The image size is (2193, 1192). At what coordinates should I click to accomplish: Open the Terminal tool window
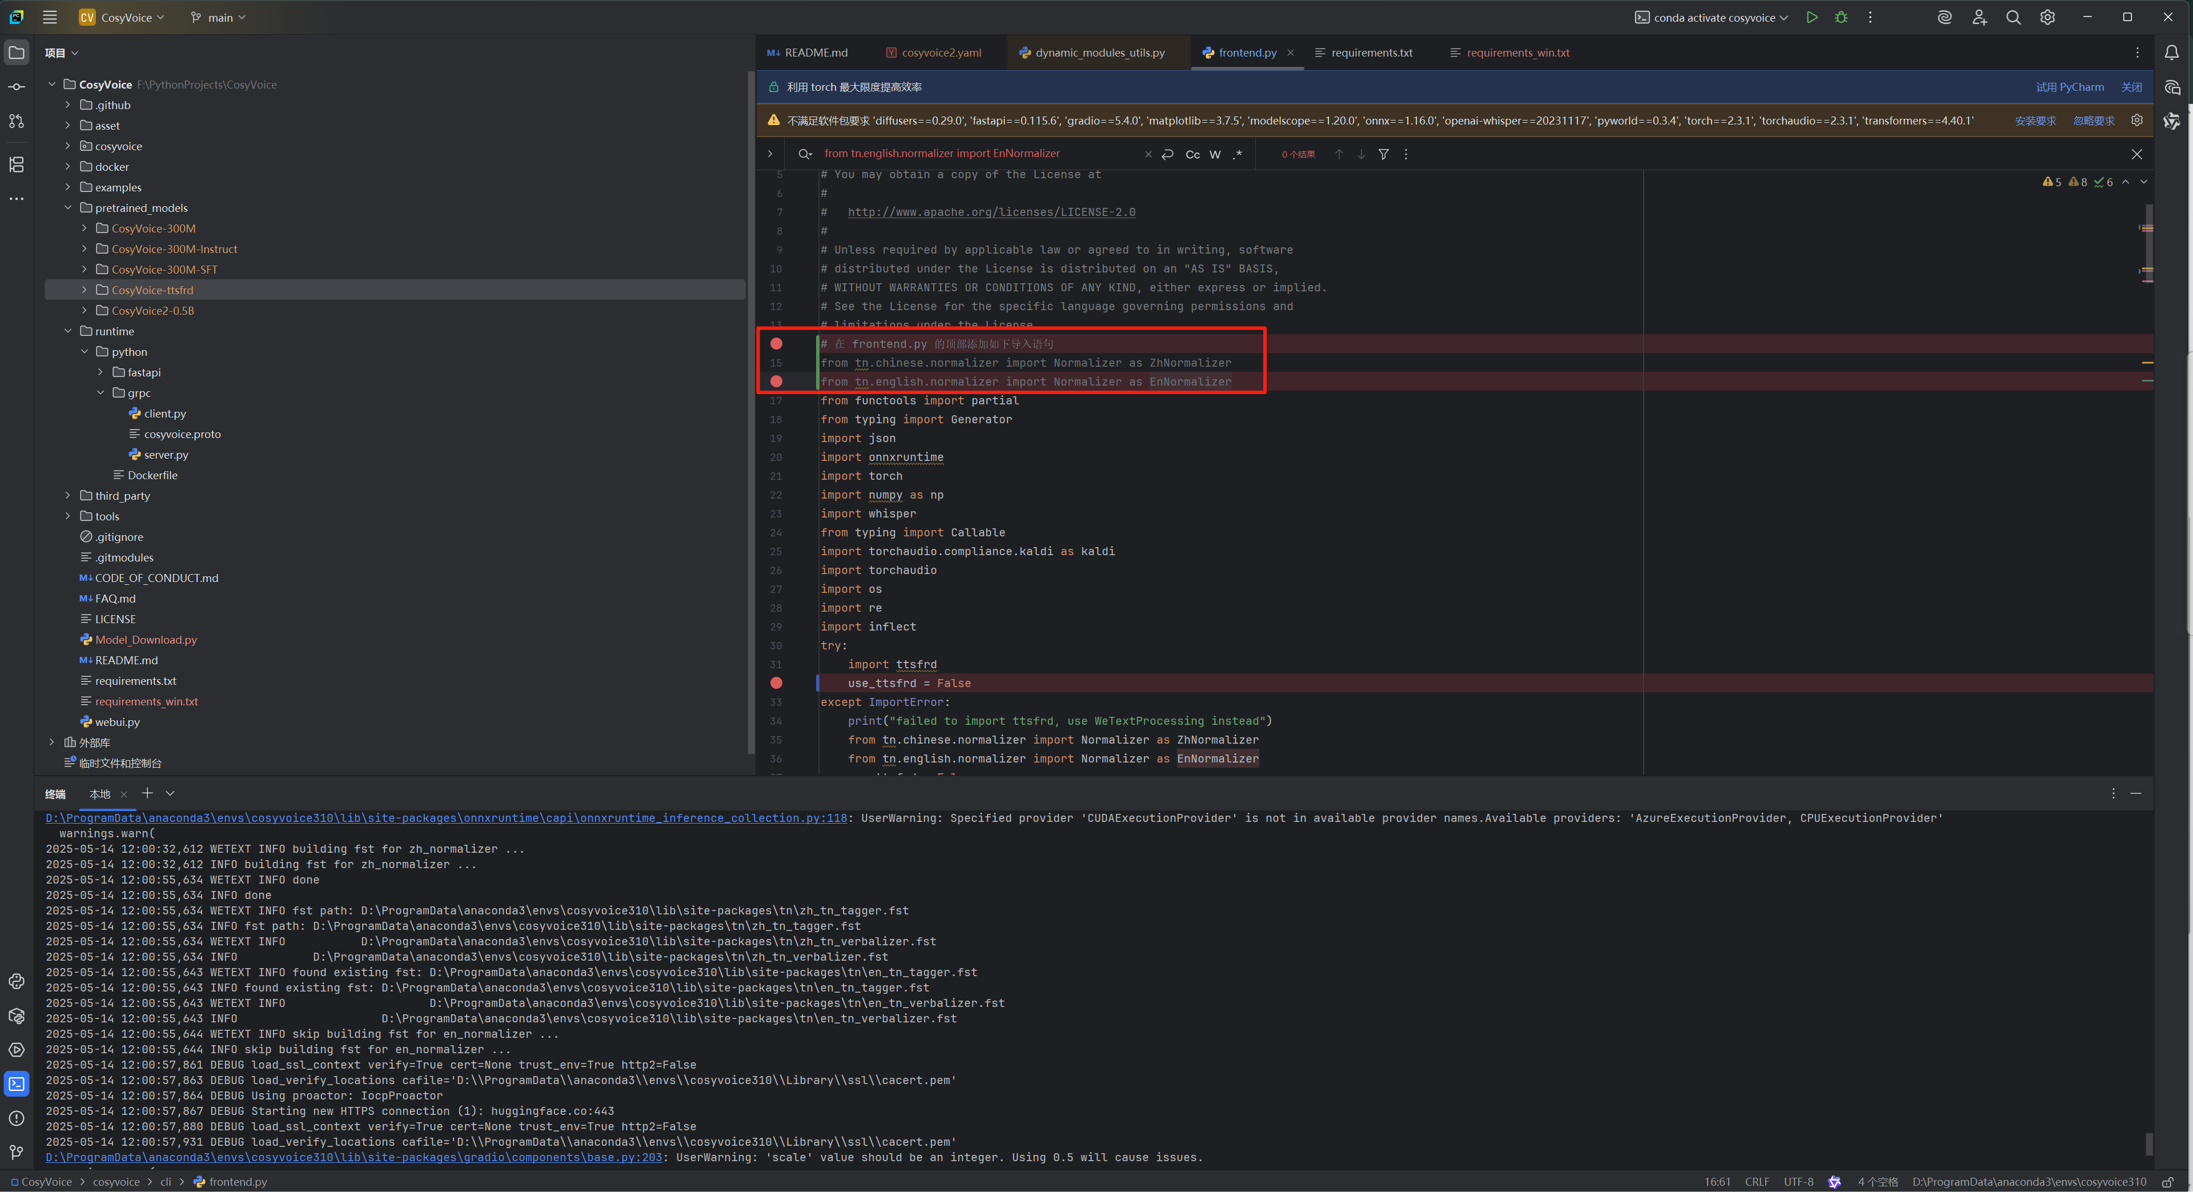[17, 1083]
